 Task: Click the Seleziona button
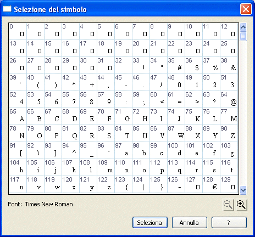coord(150,223)
